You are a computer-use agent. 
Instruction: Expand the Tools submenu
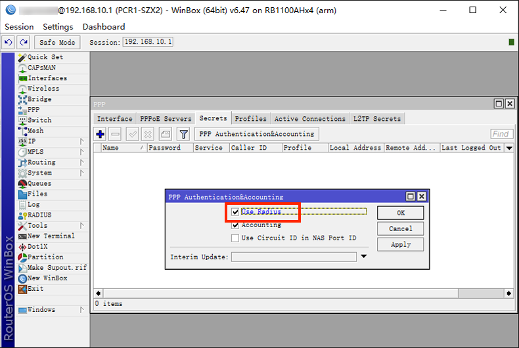click(x=81, y=226)
